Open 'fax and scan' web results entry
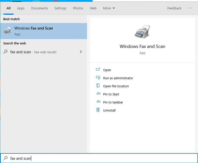Image resolution: width=198 pixels, height=163 pixels. pos(33,52)
